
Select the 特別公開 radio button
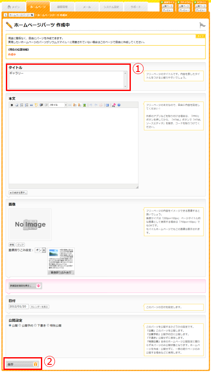48,325
